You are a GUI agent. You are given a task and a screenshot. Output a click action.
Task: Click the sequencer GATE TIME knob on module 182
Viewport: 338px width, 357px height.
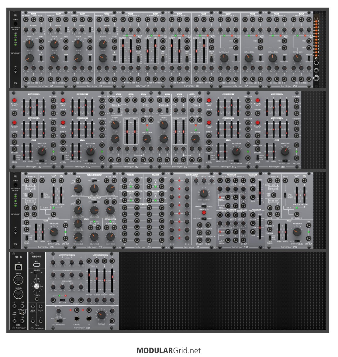click(x=212, y=180)
